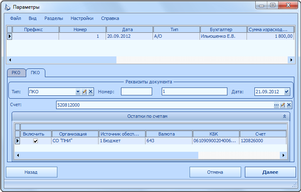
Task: Toggle the checkmark in the Дата field
Action: tap(286, 92)
